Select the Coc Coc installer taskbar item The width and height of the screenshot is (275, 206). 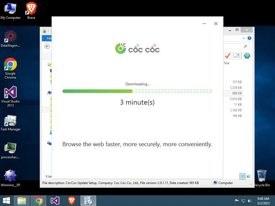pos(88,201)
